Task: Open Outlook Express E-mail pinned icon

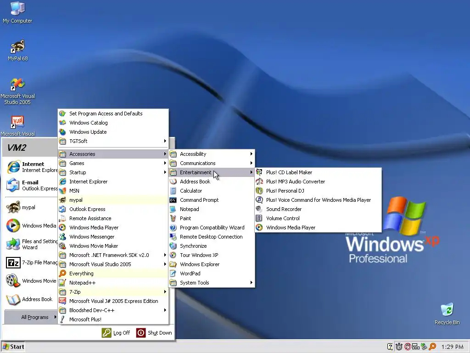Action: point(12,185)
